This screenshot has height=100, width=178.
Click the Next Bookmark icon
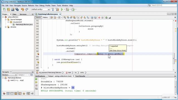point(85,17)
